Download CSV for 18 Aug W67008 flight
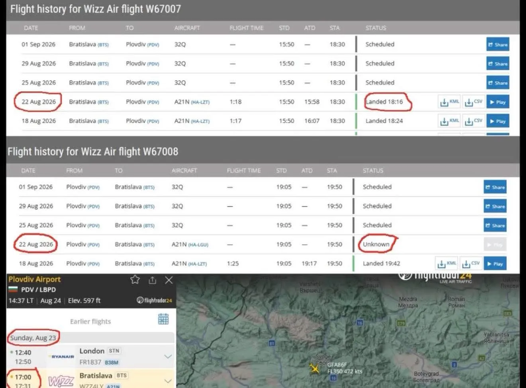 coord(471,263)
